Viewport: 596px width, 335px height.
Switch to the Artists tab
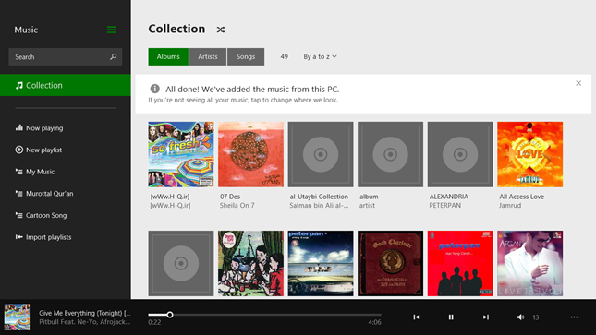click(x=208, y=56)
